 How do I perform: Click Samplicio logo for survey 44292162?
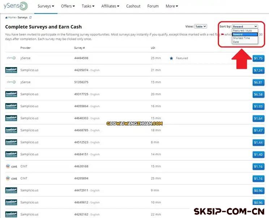(11, 214)
